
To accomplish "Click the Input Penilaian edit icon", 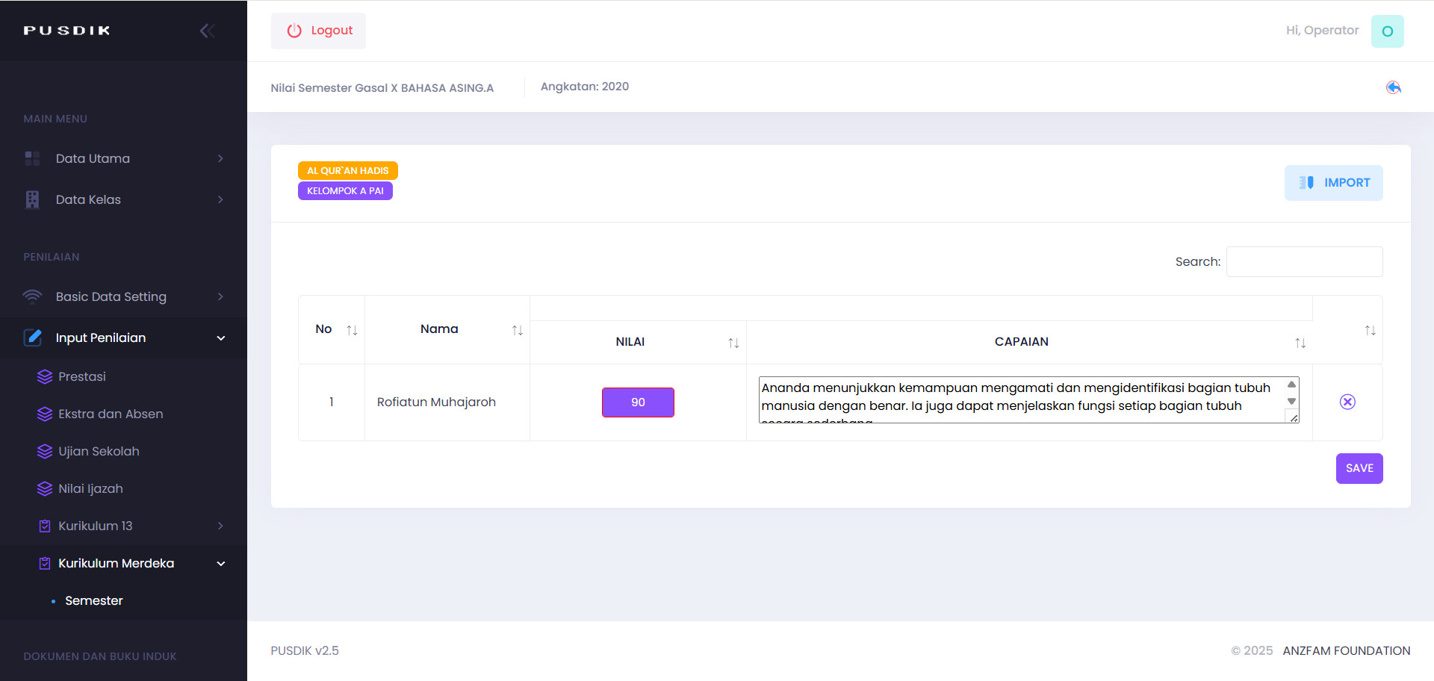I will [x=33, y=338].
